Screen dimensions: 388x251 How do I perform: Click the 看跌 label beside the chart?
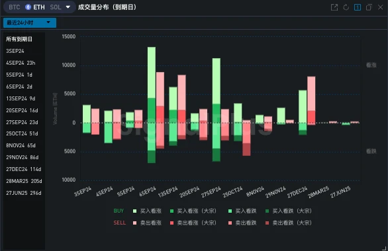tap(371, 151)
